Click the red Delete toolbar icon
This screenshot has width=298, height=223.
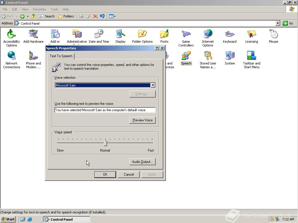click(95, 16)
